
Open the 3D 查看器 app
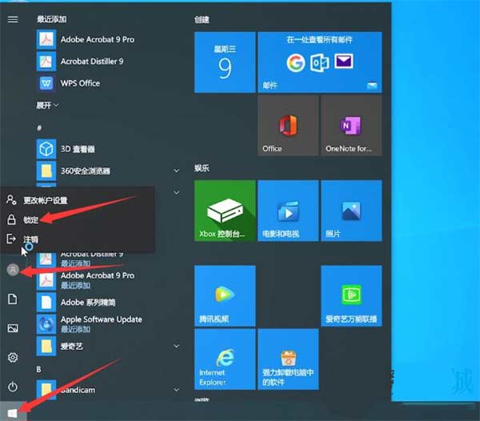click(x=66, y=149)
